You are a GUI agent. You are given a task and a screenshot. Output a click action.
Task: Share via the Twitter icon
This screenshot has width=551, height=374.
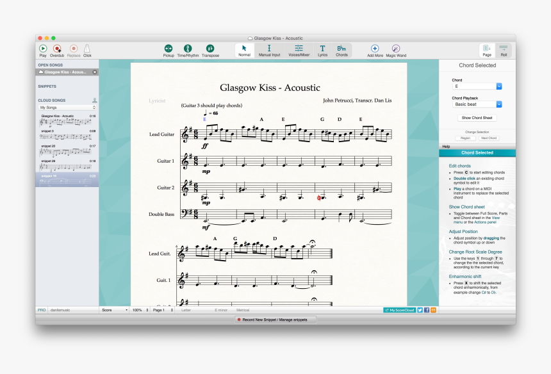tap(420, 310)
